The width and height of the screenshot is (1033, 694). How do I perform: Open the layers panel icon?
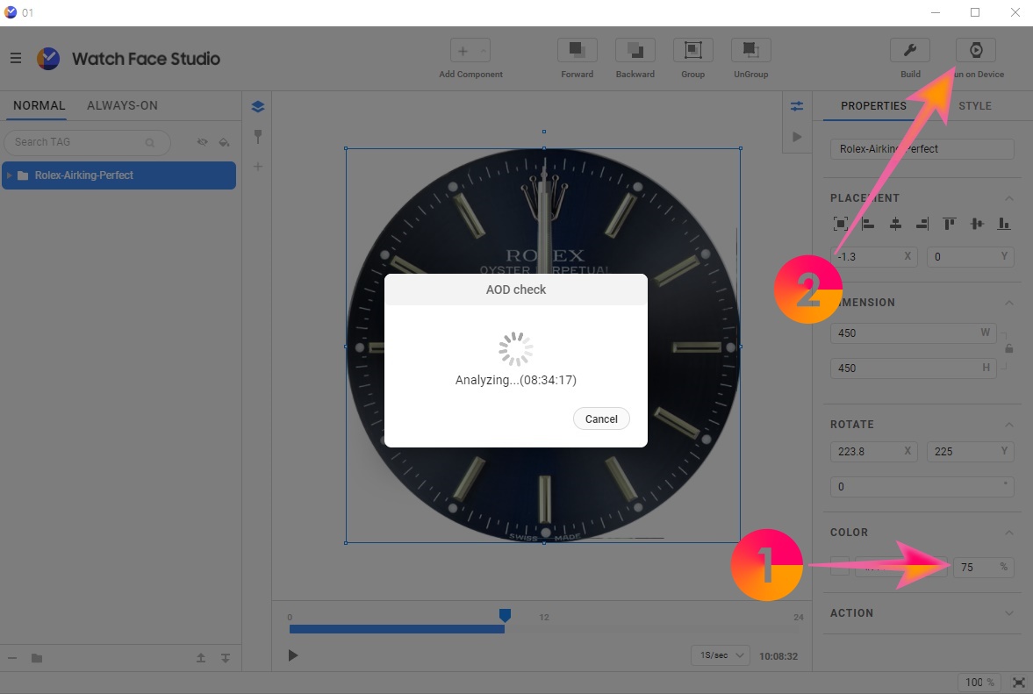click(257, 107)
